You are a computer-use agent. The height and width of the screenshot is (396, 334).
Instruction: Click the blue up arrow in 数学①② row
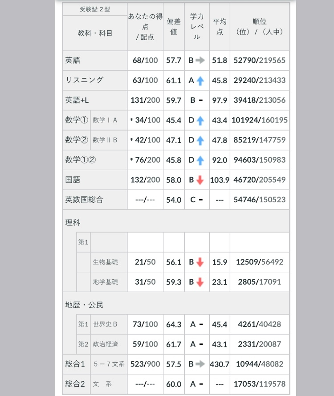point(200,160)
